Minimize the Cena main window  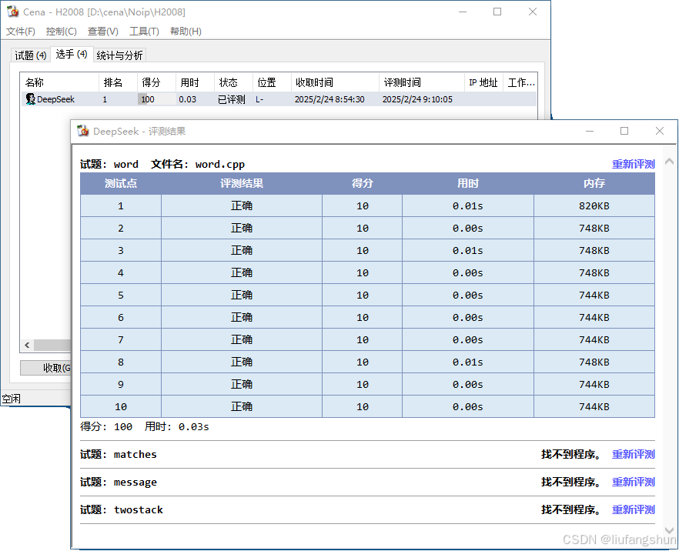(463, 12)
